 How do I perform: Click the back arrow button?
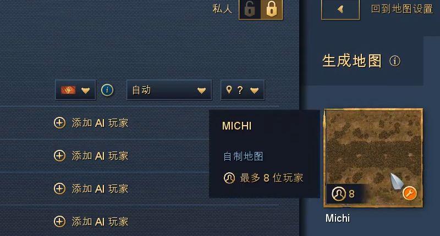[340, 9]
